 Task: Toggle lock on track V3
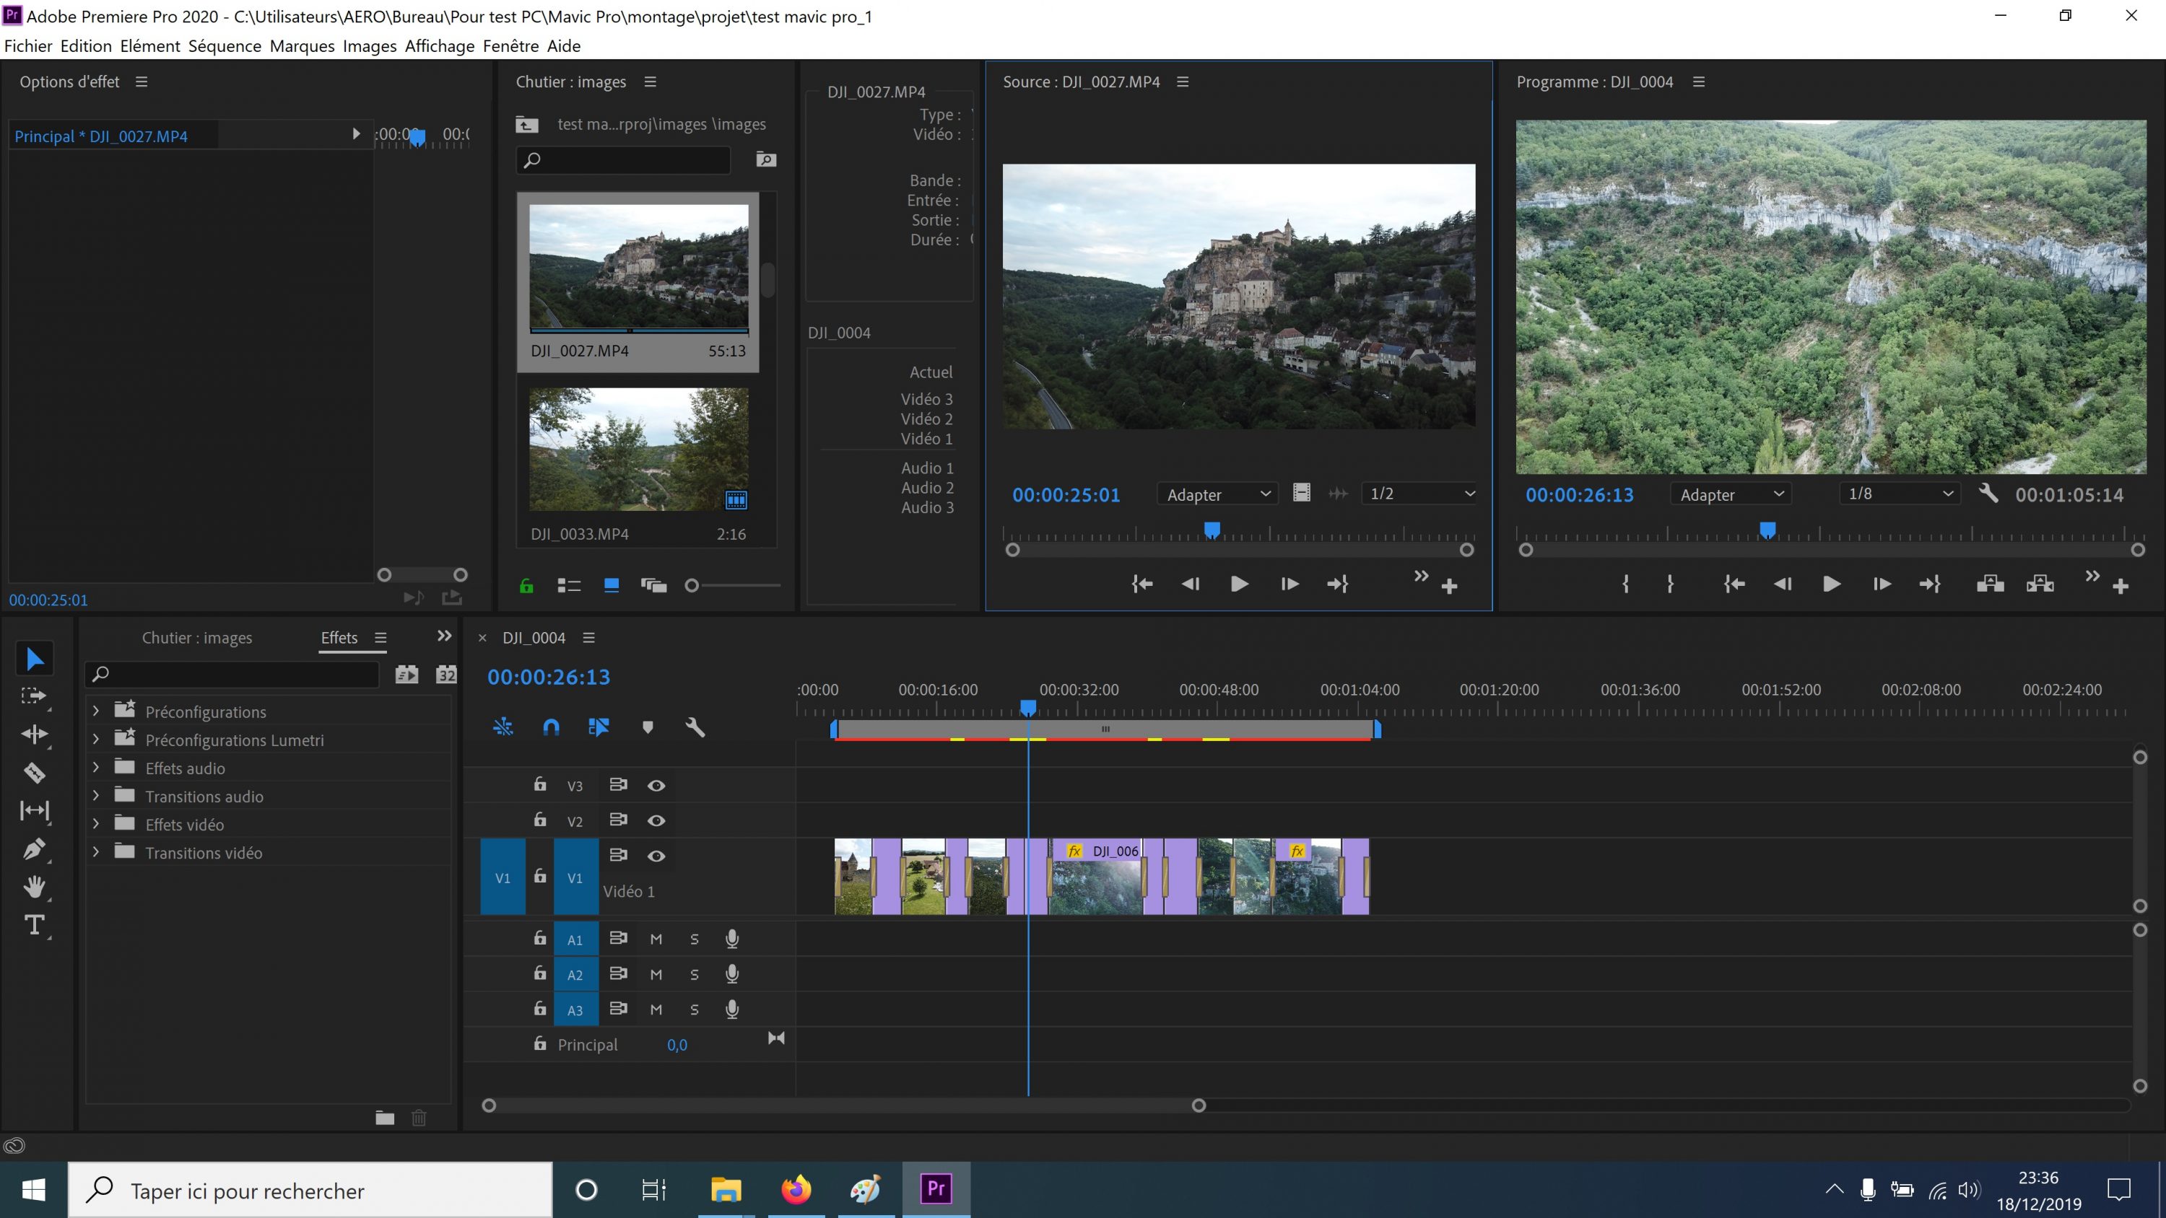540,784
